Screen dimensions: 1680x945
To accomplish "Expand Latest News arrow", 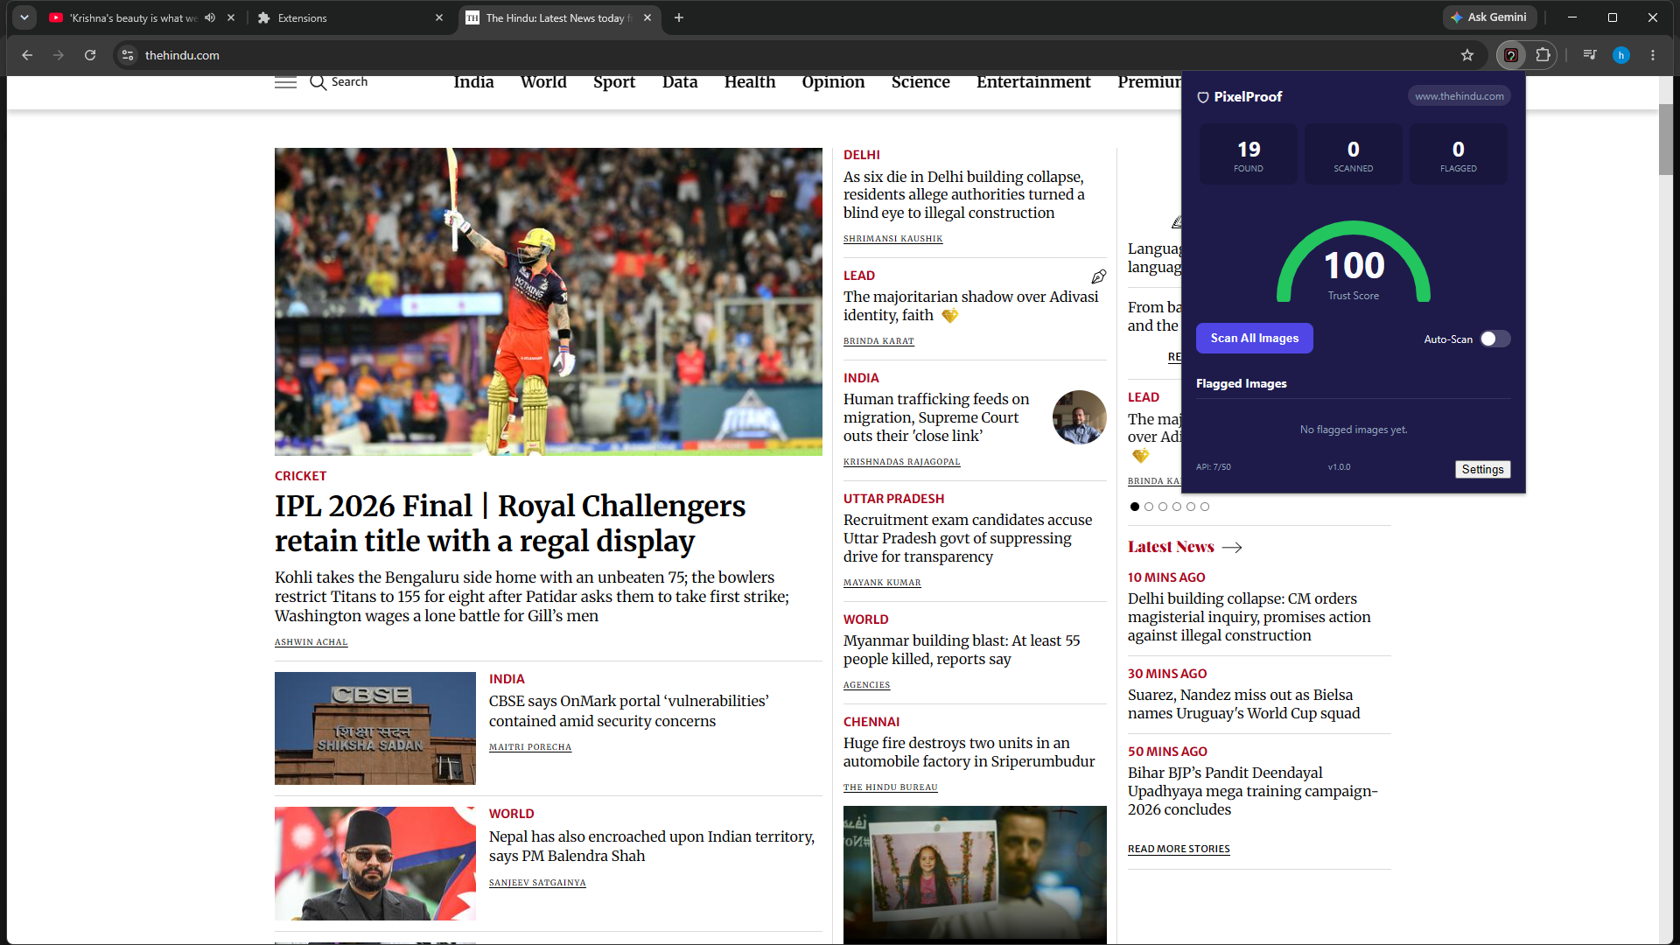I will [1232, 547].
